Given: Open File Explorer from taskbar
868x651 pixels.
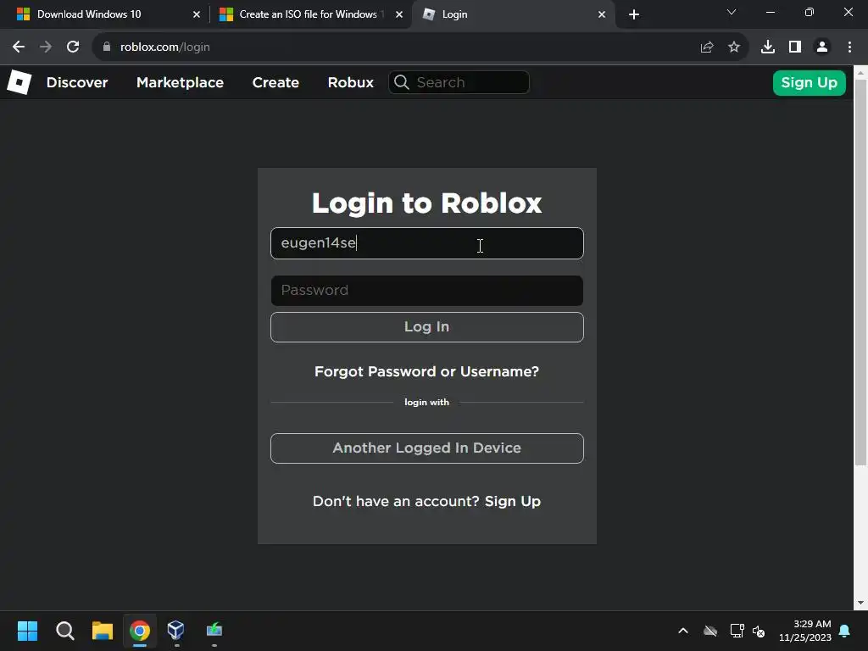Looking at the screenshot, I should tap(103, 631).
